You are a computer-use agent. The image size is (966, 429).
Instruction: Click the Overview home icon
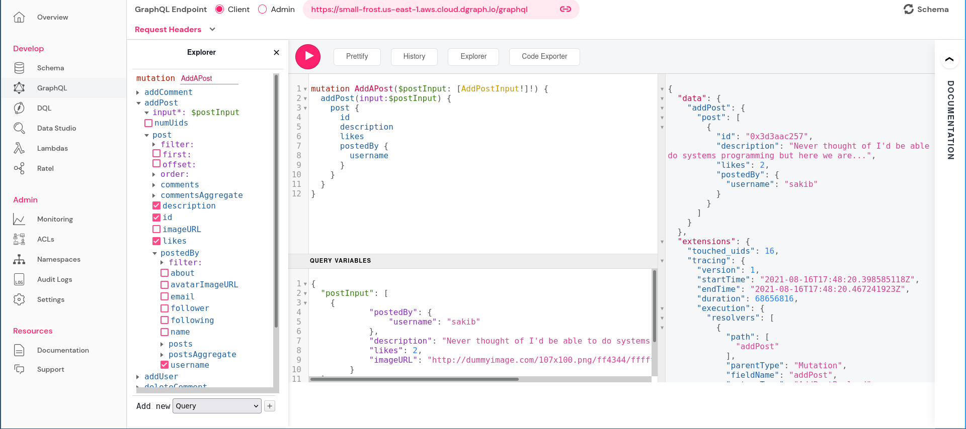coord(19,17)
